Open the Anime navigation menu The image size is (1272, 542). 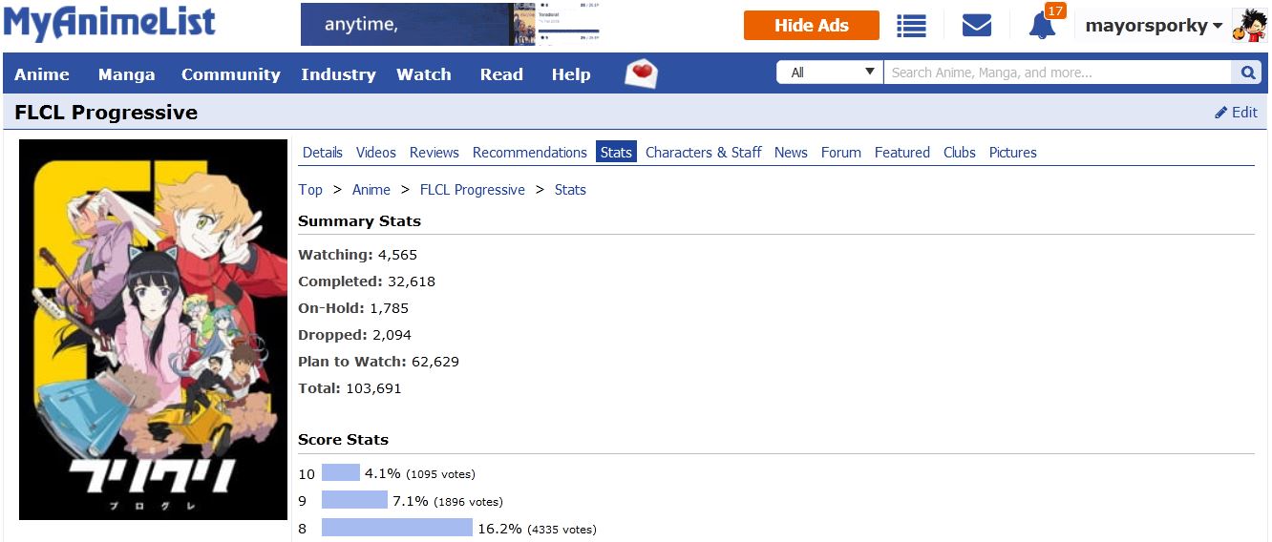(x=42, y=74)
